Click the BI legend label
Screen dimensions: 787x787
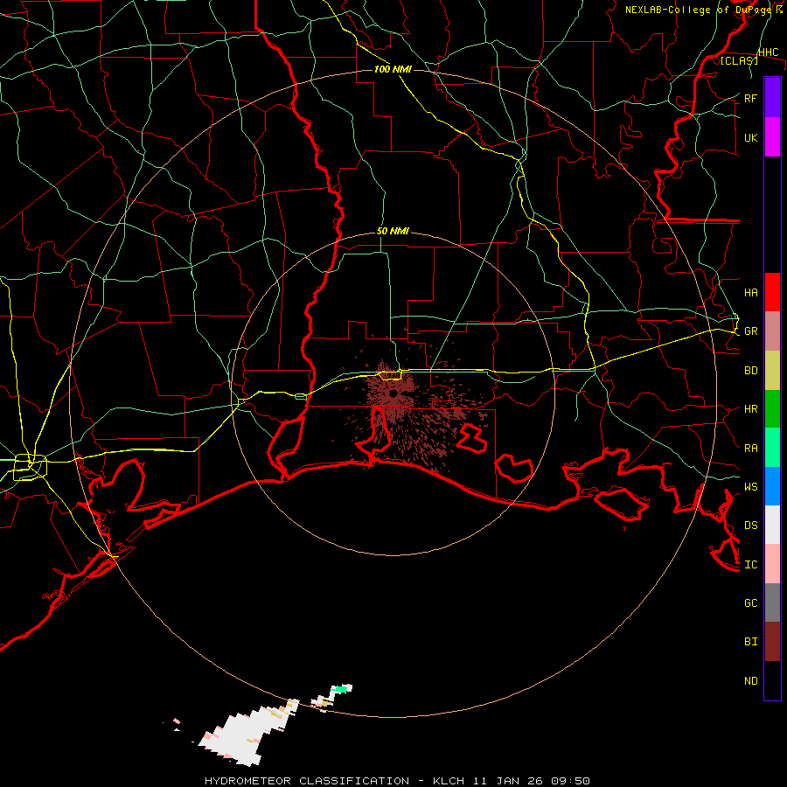tap(750, 642)
